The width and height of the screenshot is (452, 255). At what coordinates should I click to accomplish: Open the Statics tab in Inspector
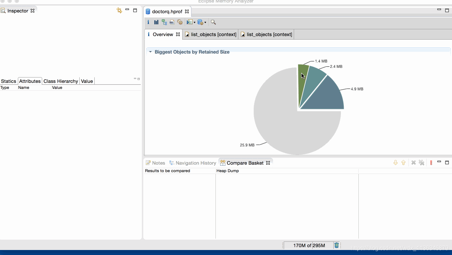click(9, 81)
